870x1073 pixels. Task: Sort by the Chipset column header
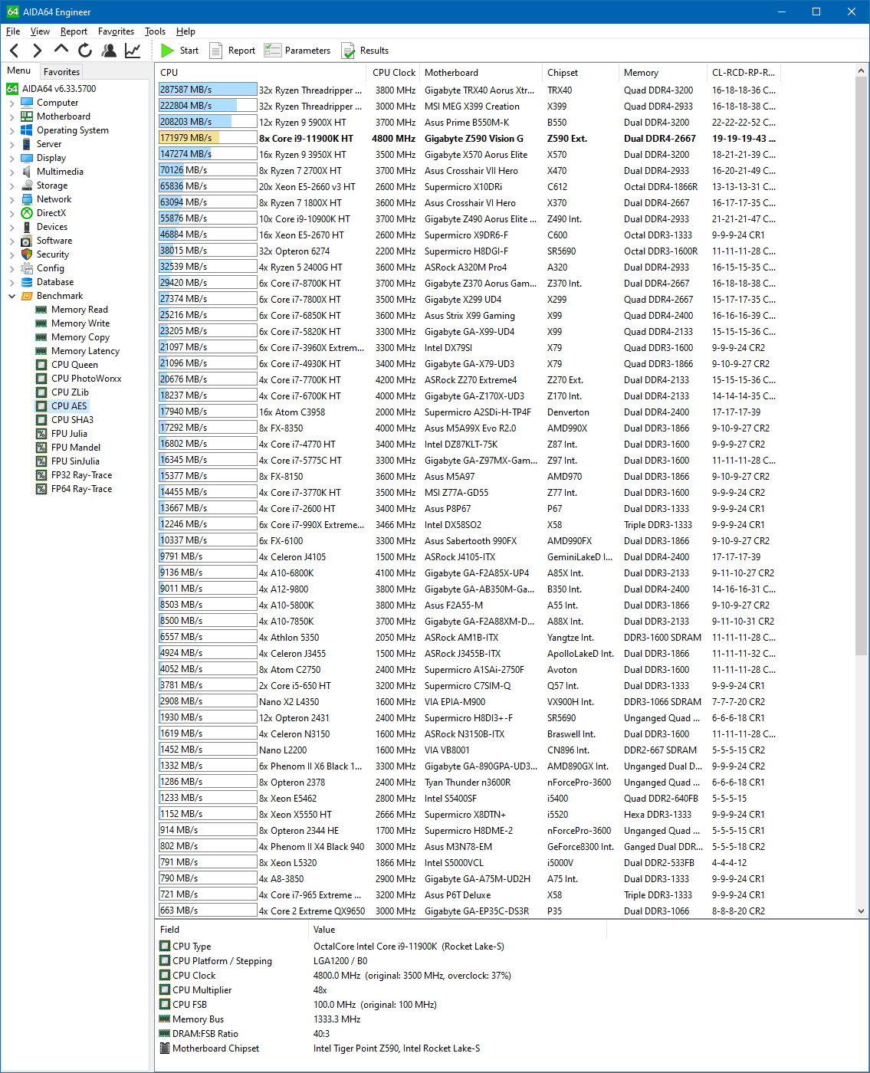[581, 73]
